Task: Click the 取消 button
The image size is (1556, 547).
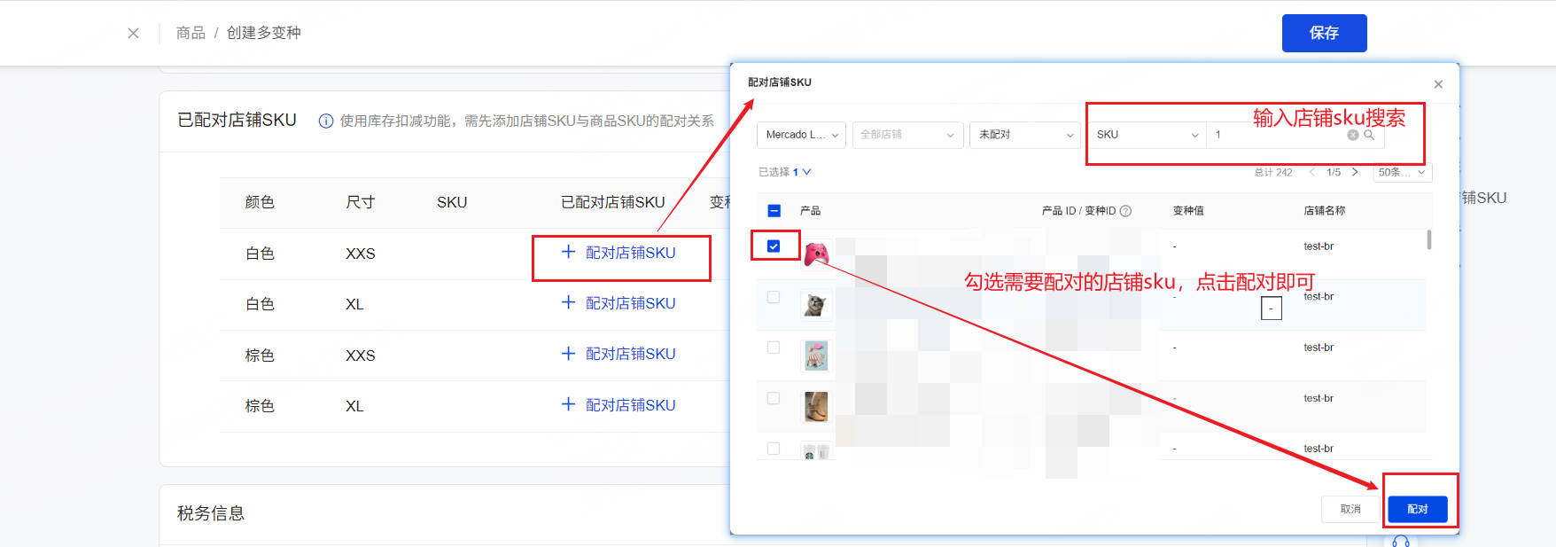Action: pos(1350,509)
